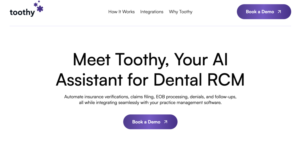Click the "Meet Toothy, Your AI" headline line

coord(150,59)
